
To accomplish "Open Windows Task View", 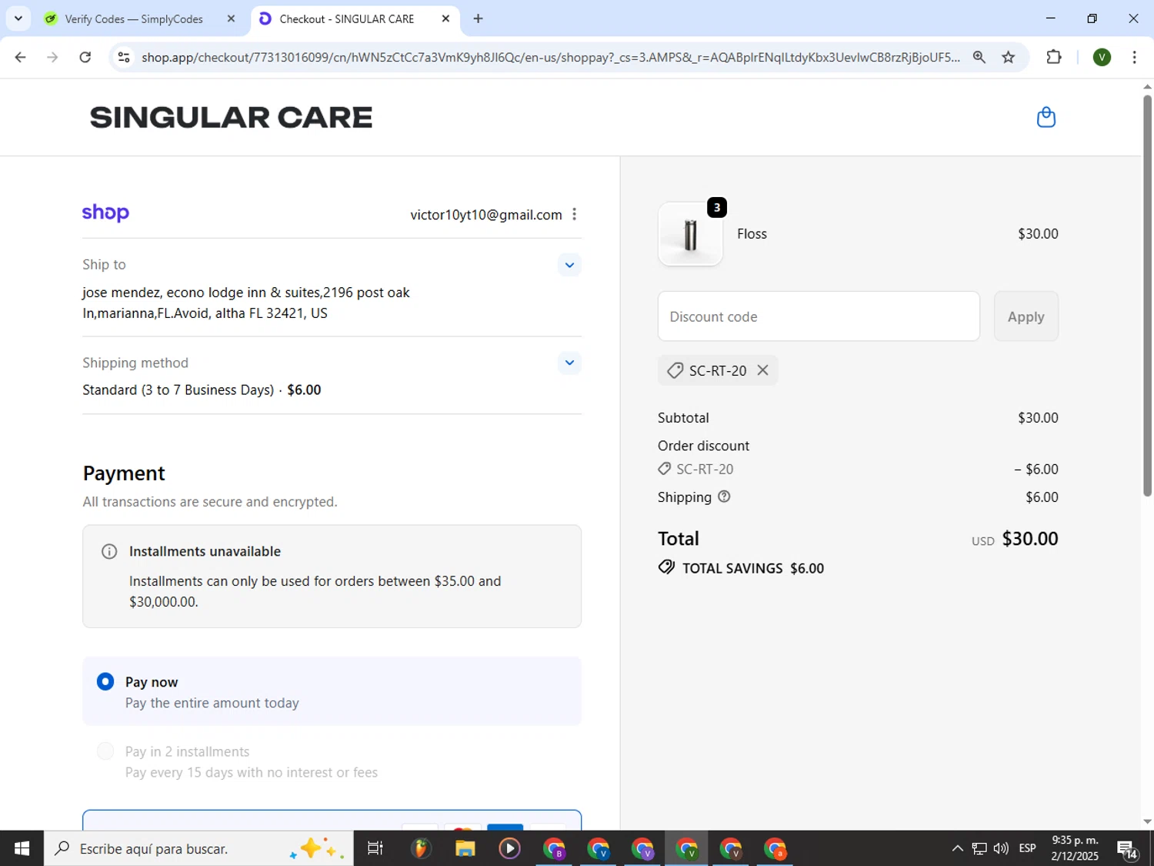I will coord(375,848).
